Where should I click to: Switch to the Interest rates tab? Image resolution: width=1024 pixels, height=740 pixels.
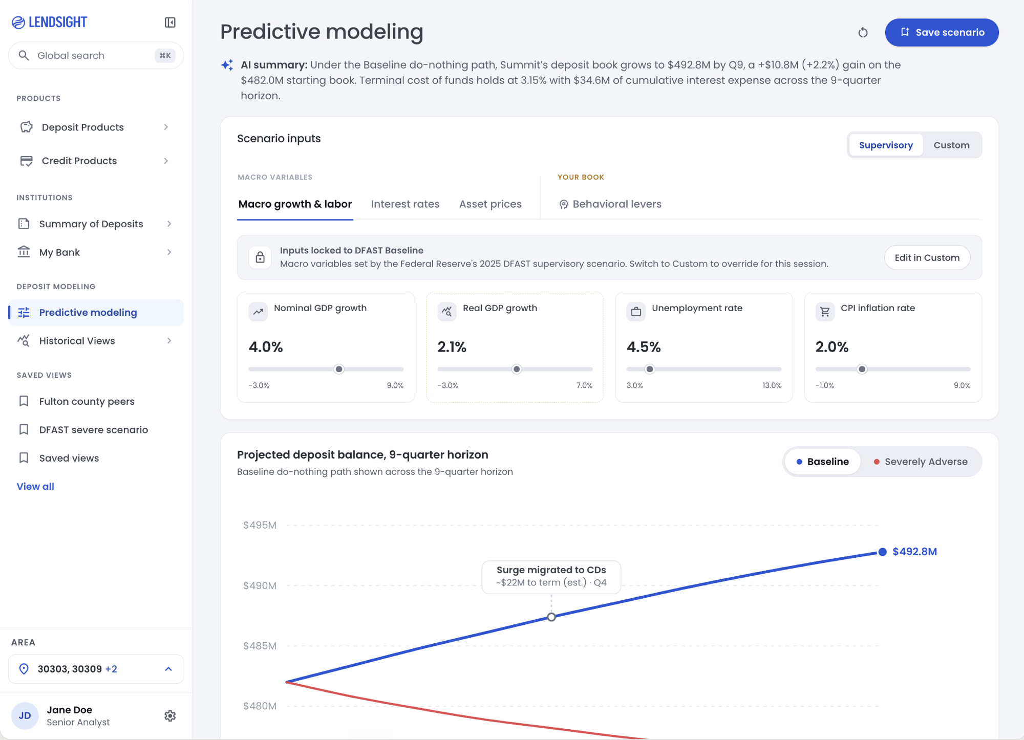coord(405,204)
